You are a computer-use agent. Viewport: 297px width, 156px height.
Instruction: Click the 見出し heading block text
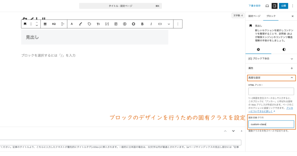pos(32,37)
